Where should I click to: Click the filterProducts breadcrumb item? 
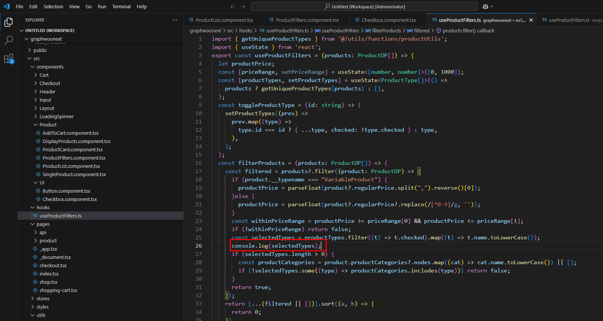(386, 30)
